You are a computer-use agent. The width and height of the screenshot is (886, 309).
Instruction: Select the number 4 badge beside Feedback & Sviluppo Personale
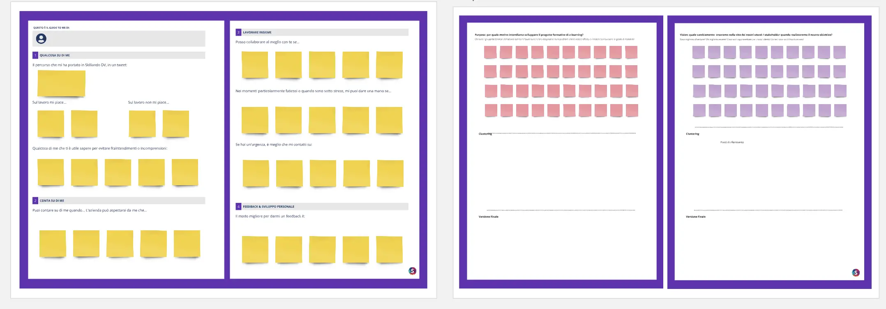pos(238,207)
